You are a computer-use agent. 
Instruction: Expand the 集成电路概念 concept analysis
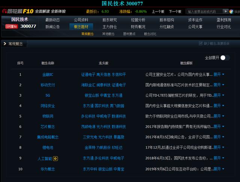tap(219, 137)
